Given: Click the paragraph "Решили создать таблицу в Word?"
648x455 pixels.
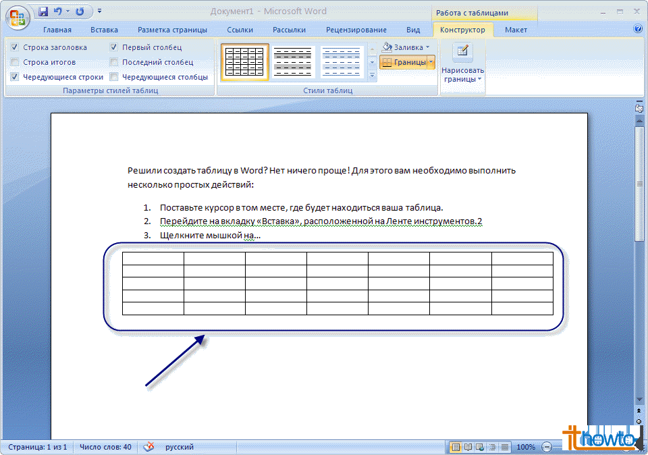Looking at the screenshot, I should (x=321, y=178).
